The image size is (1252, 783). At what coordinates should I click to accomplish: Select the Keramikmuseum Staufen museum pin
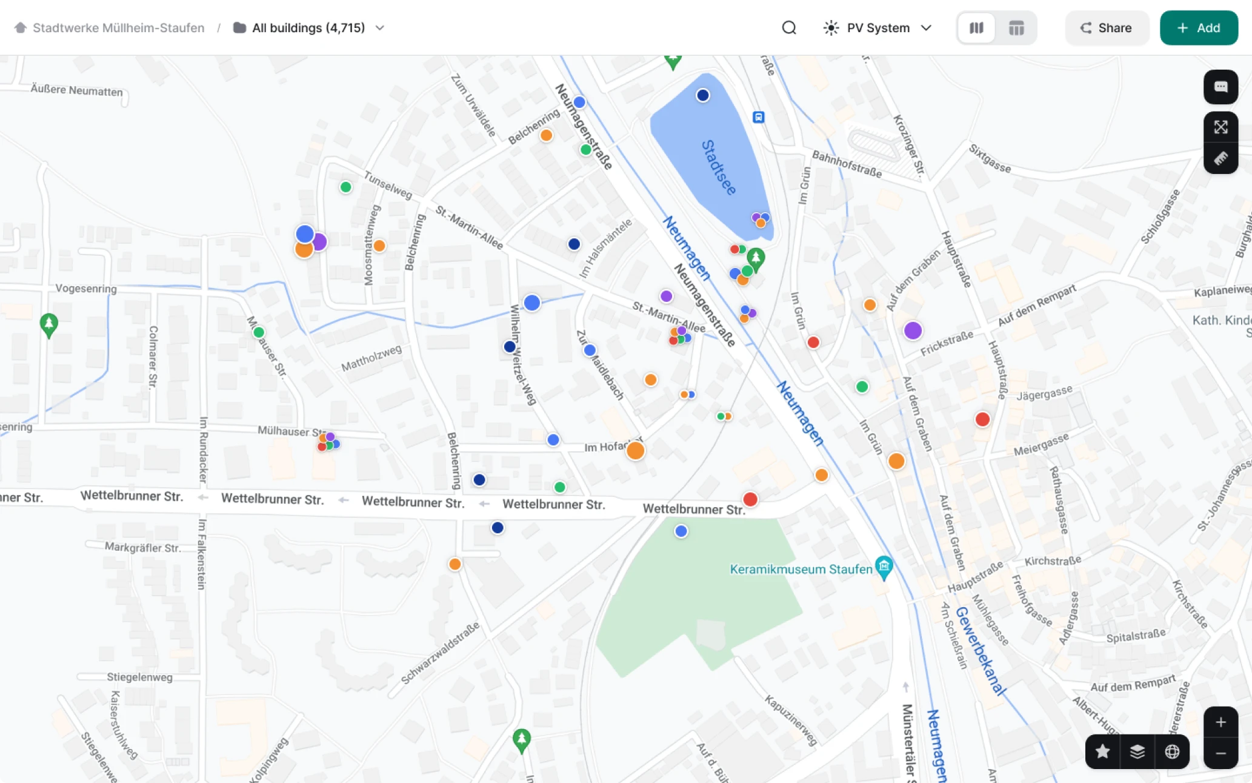(x=884, y=567)
